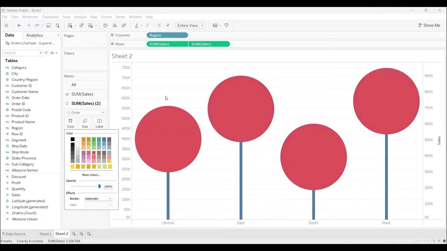
Task: Sort descending via toolbar icon
Action: (124, 25)
